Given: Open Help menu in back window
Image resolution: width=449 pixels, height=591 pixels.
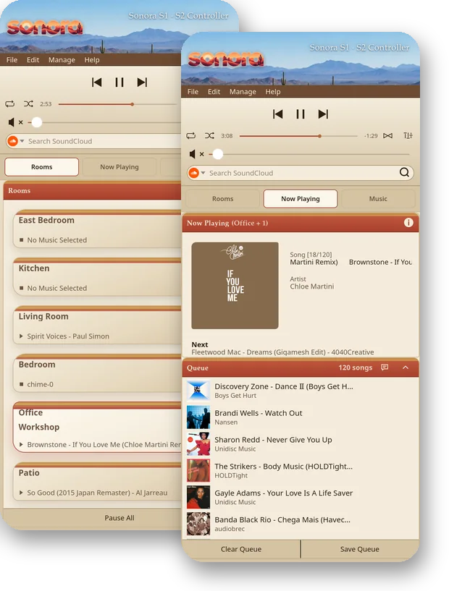Looking at the screenshot, I should [x=92, y=59].
